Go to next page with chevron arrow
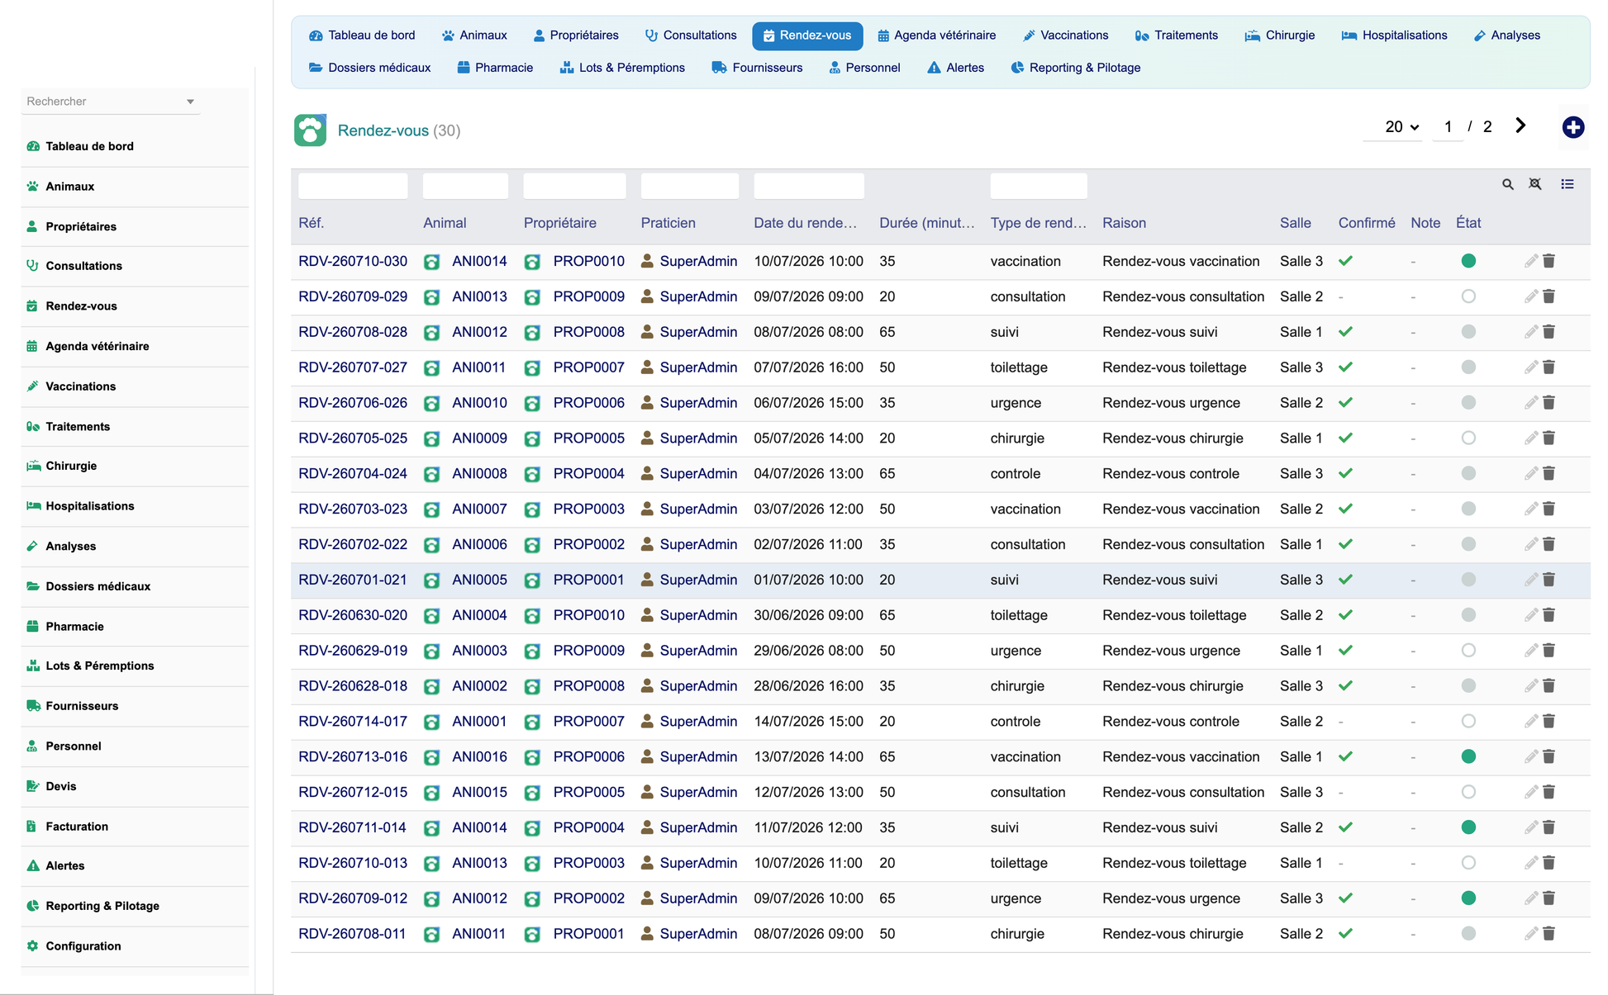This screenshot has height=995, width=1608. tap(1520, 126)
